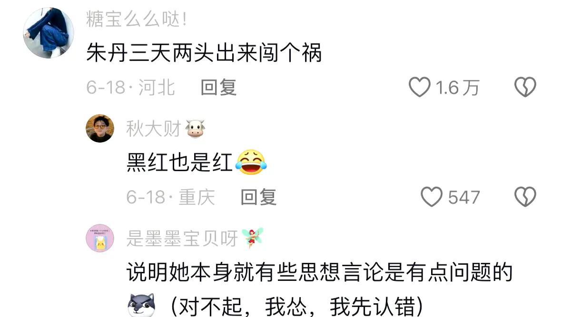This screenshot has height=317, width=561.
Task: Open username 糖宝么么哒! profile link
Action: tap(137, 19)
